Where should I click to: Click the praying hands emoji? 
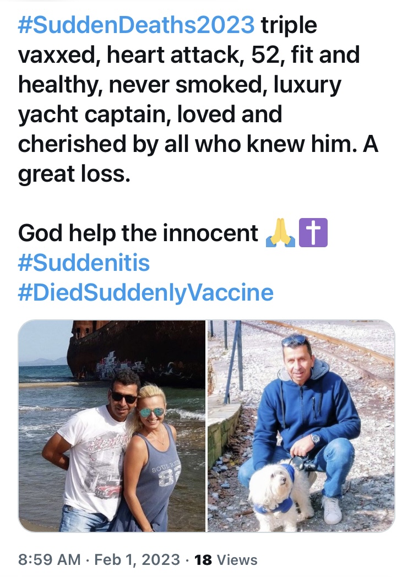(x=281, y=233)
